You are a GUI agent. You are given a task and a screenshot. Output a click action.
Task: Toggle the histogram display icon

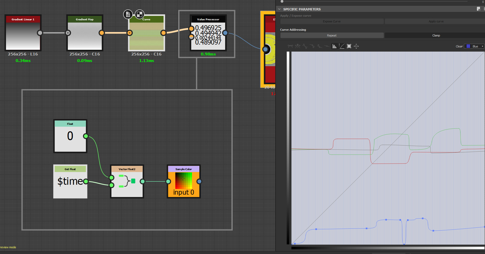pos(334,46)
